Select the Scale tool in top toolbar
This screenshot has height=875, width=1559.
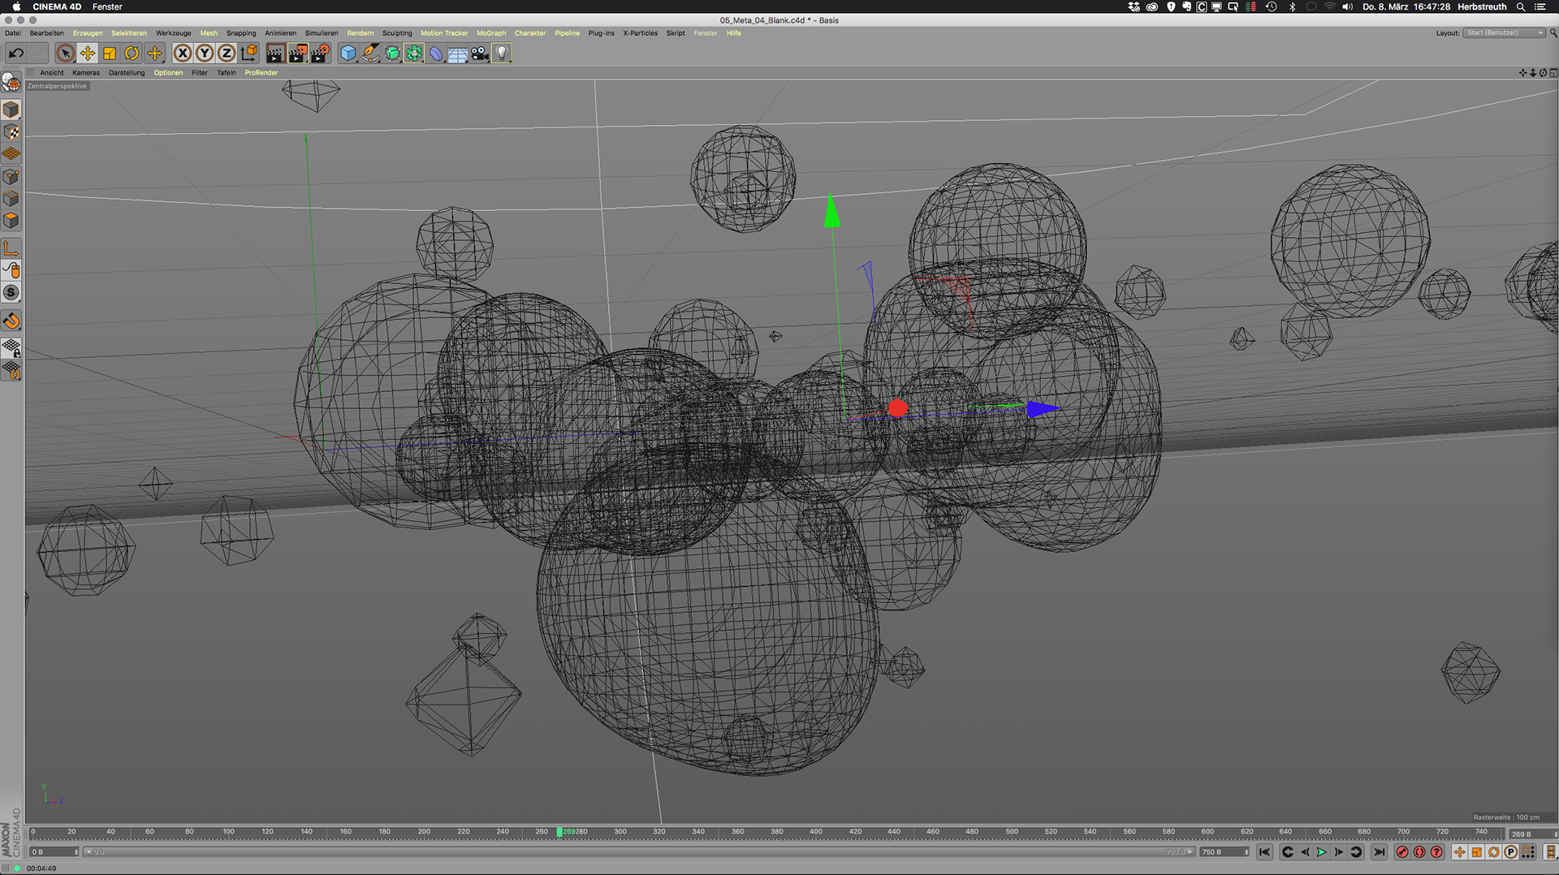tap(110, 54)
